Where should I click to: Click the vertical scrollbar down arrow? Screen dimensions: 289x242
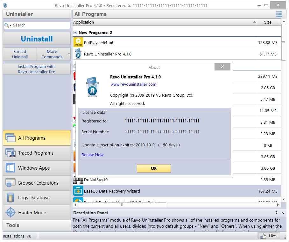tap(284, 199)
